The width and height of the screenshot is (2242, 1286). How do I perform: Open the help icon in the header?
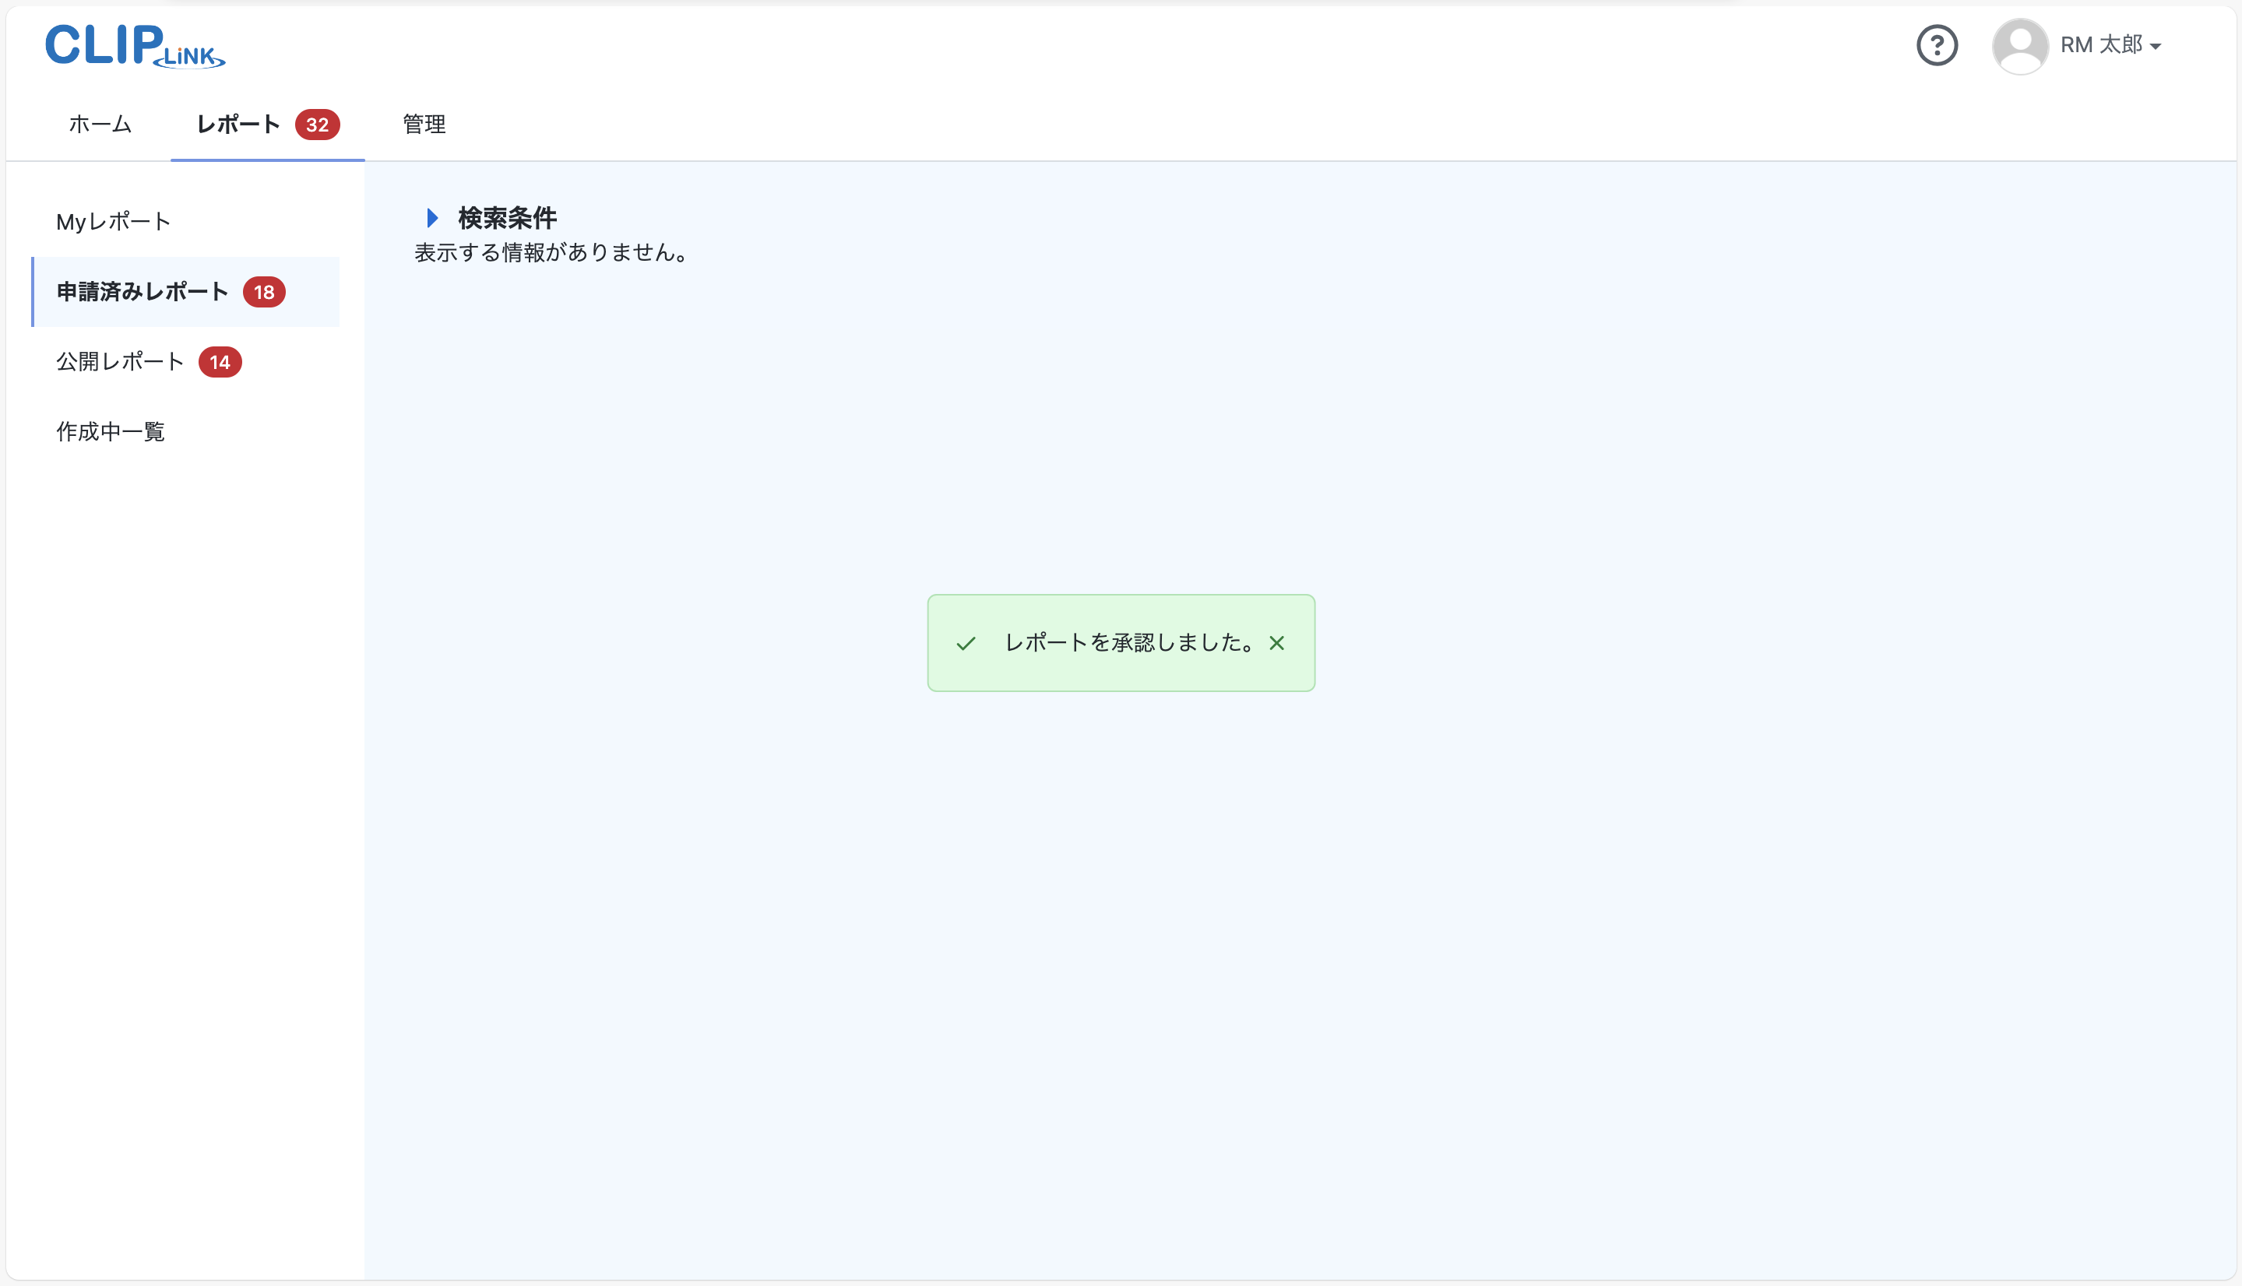pos(1938,45)
